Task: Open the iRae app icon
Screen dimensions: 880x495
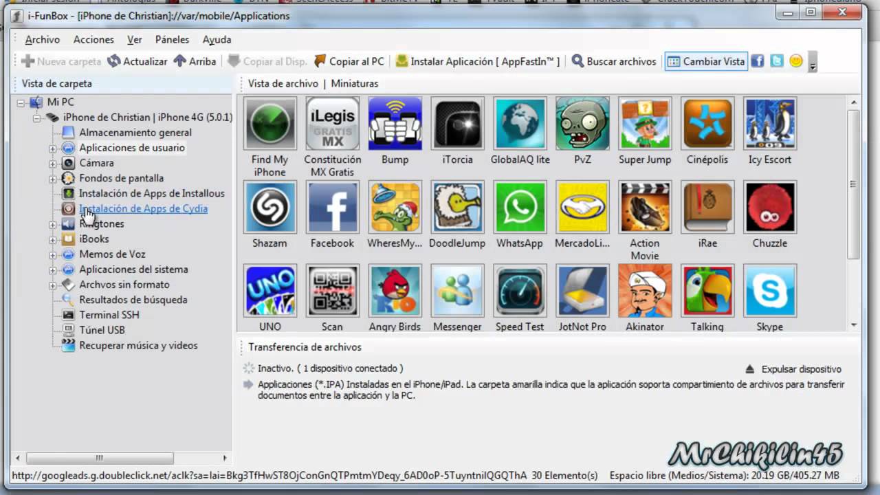Action: point(707,208)
